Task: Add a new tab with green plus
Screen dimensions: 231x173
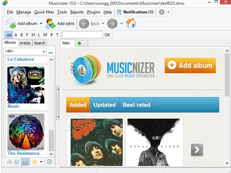Action: pyautogui.click(x=79, y=43)
